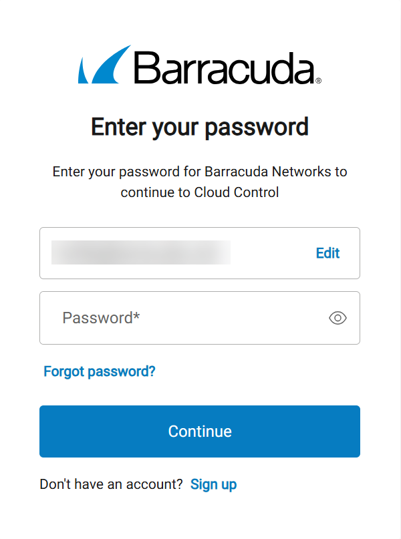Screen dimensions: 401x539
Task: Click the blurred email address text
Action: click(141, 253)
